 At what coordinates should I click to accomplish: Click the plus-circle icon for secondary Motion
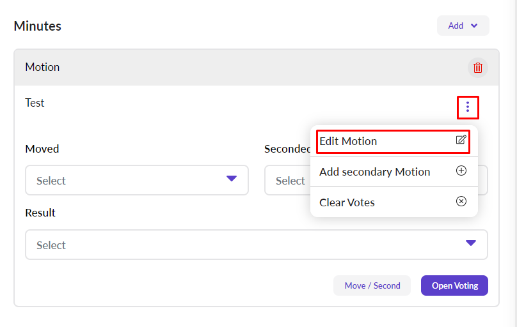click(461, 171)
